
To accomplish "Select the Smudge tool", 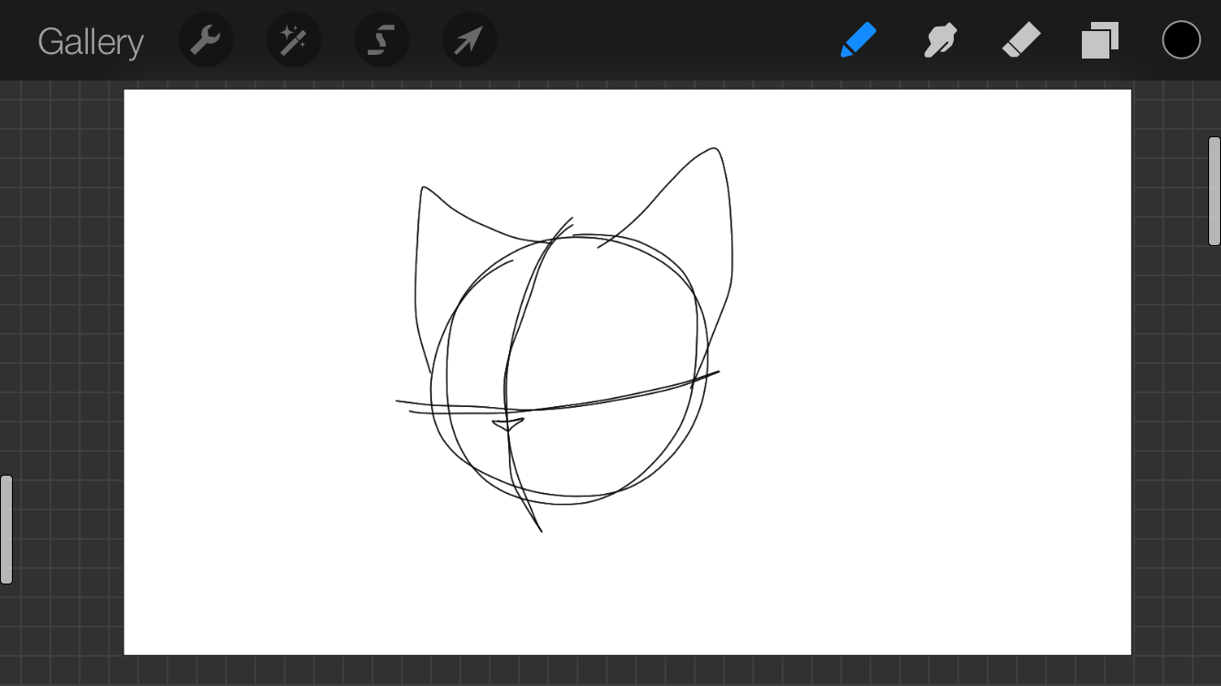I will [939, 40].
